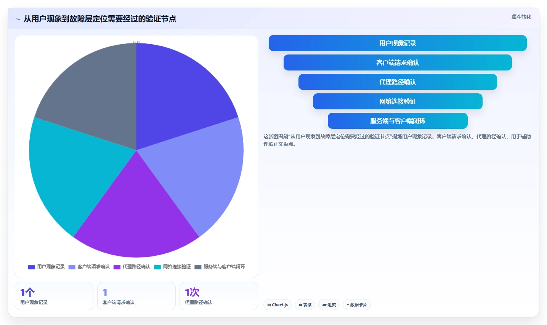
Task: Toggle the 网络连接验证 legend swatch
Action: tap(157, 267)
